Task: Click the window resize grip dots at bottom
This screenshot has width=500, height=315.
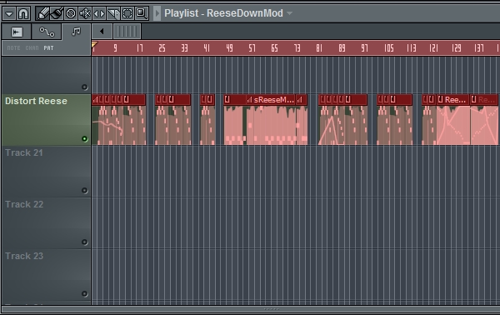Action: tap(272, 309)
